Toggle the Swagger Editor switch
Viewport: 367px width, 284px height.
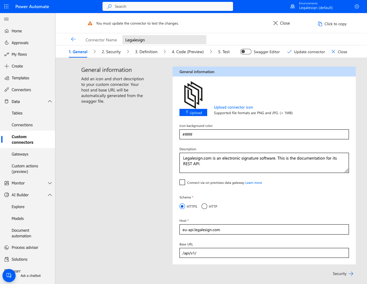point(246,52)
